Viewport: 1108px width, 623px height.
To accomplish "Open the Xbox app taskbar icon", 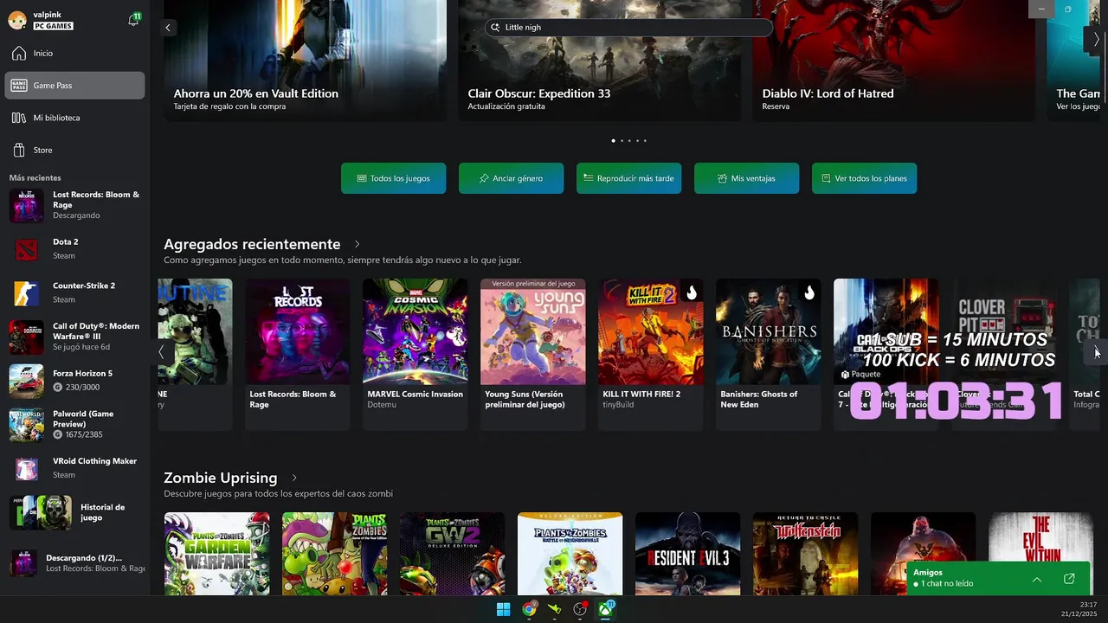I will (606, 609).
